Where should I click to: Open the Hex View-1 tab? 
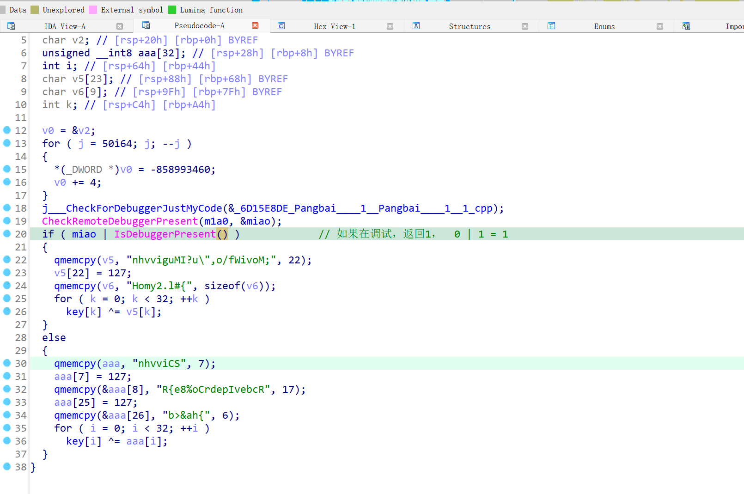pyautogui.click(x=335, y=26)
